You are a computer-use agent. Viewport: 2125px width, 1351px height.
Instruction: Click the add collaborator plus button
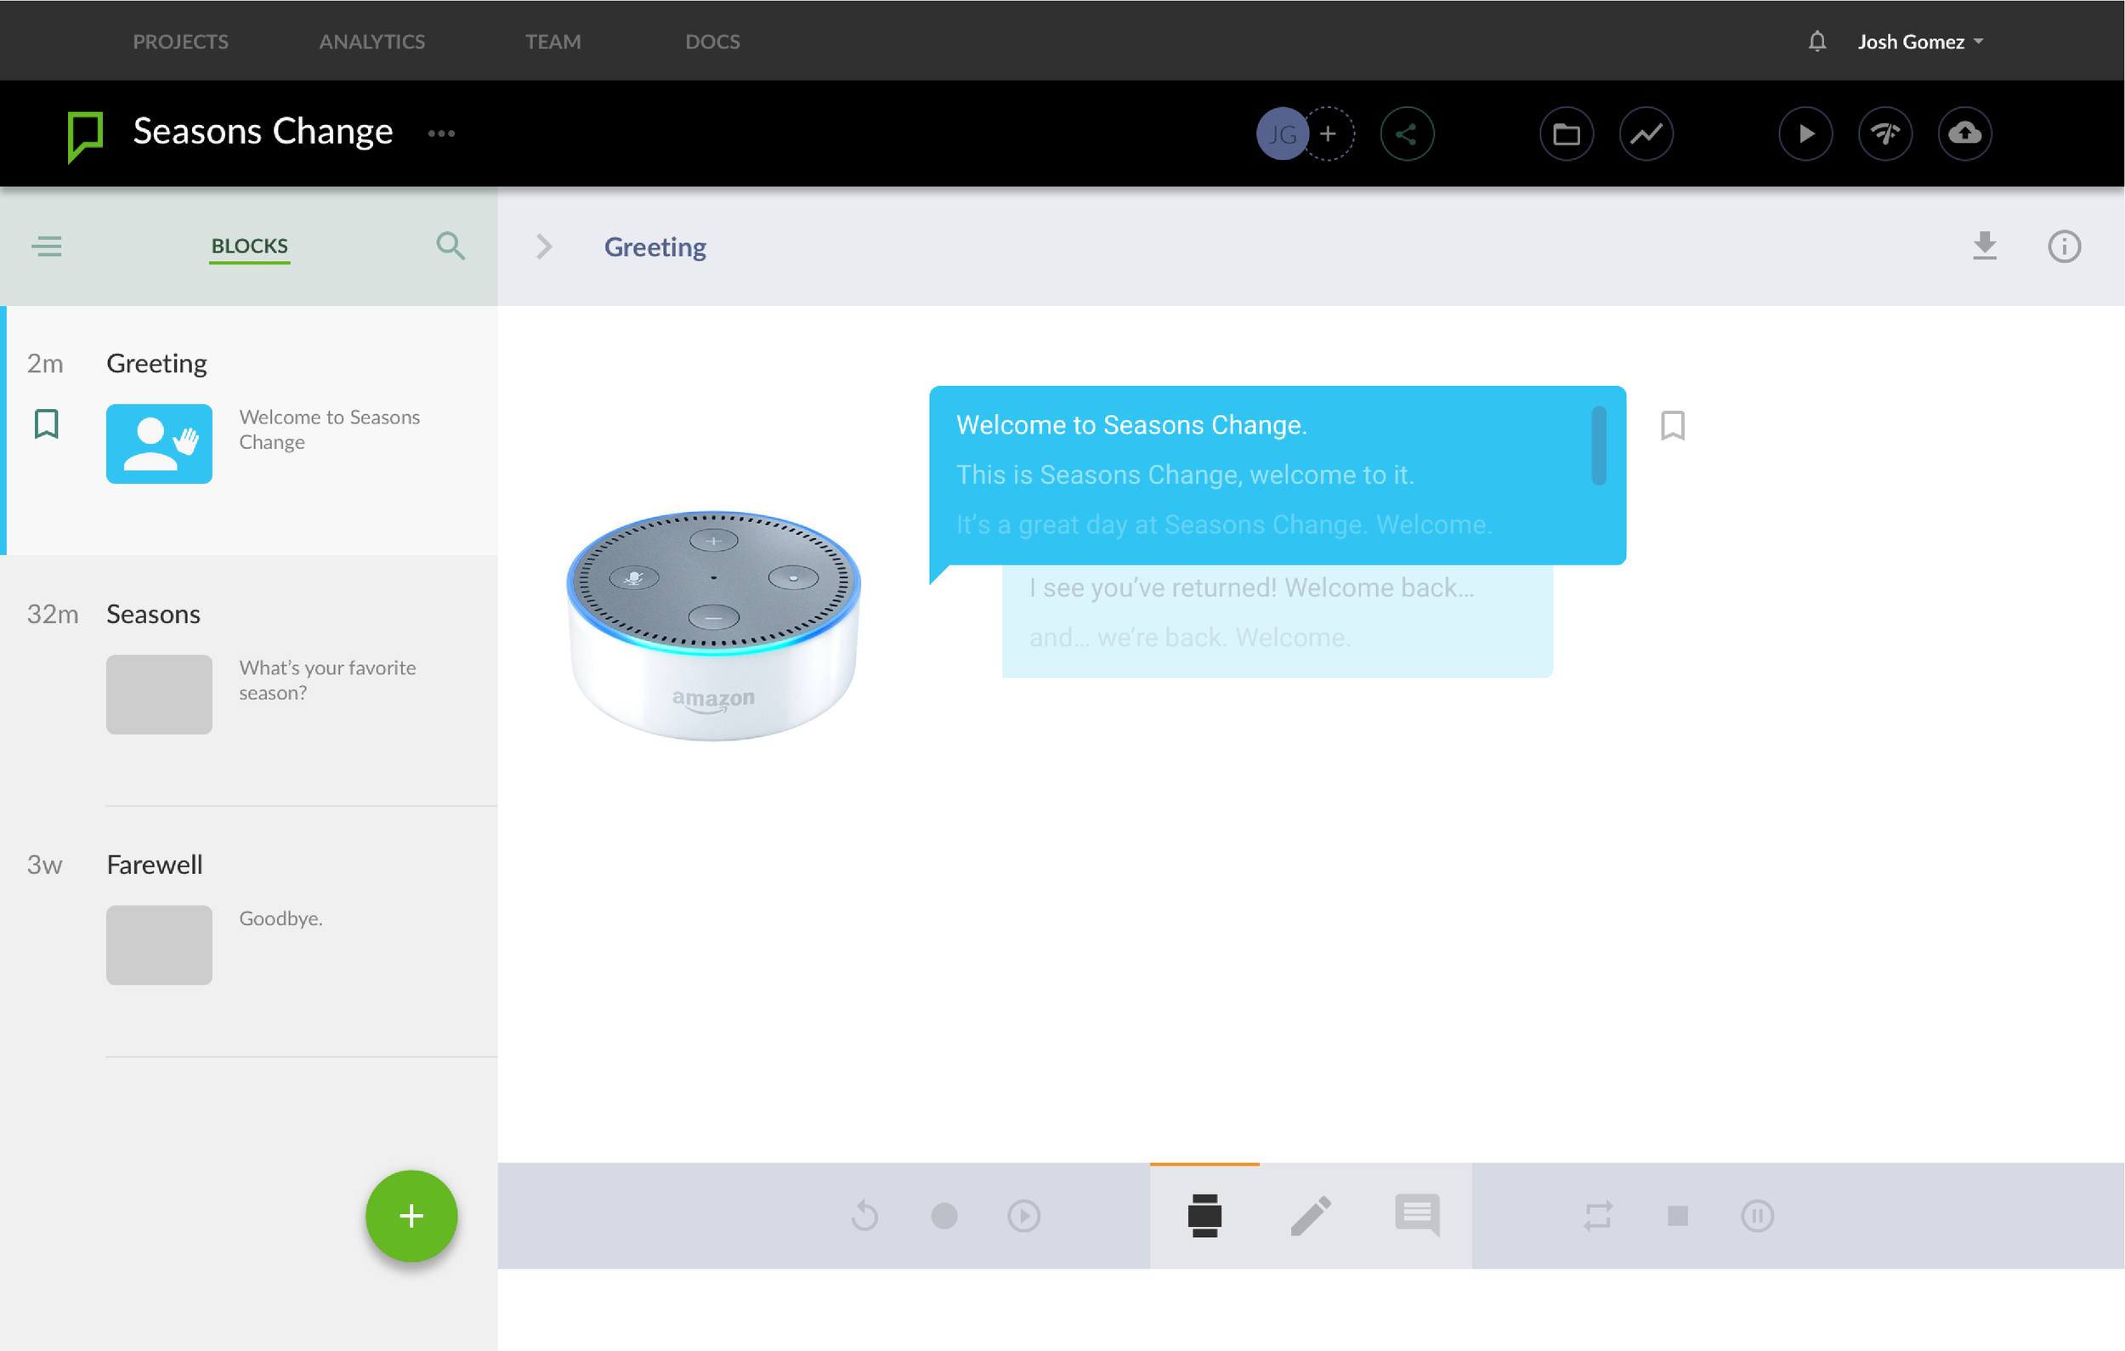1327,134
